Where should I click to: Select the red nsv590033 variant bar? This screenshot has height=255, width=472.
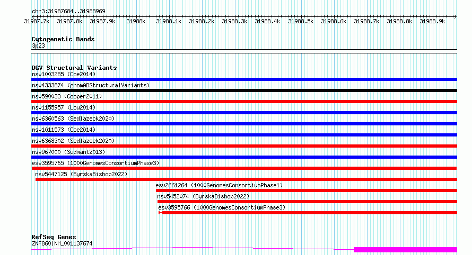(x=244, y=102)
